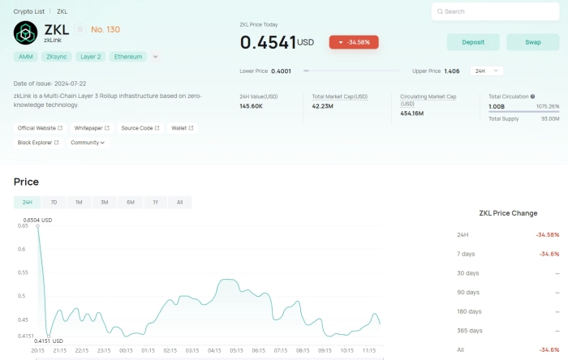Select the ZKsync tag
The image size is (568, 360).
coord(58,57)
